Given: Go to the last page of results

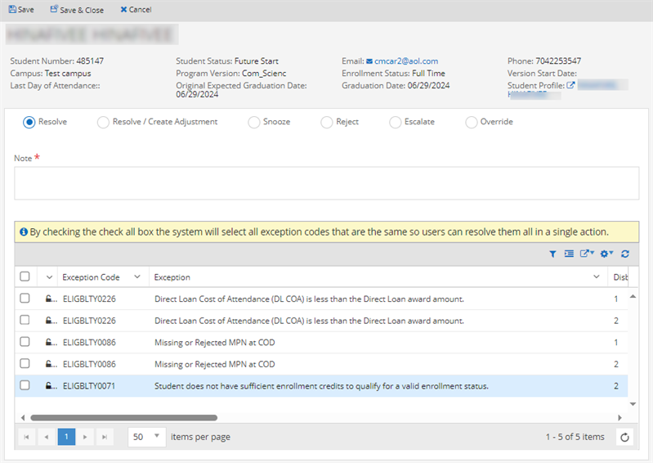Looking at the screenshot, I should click(x=105, y=437).
